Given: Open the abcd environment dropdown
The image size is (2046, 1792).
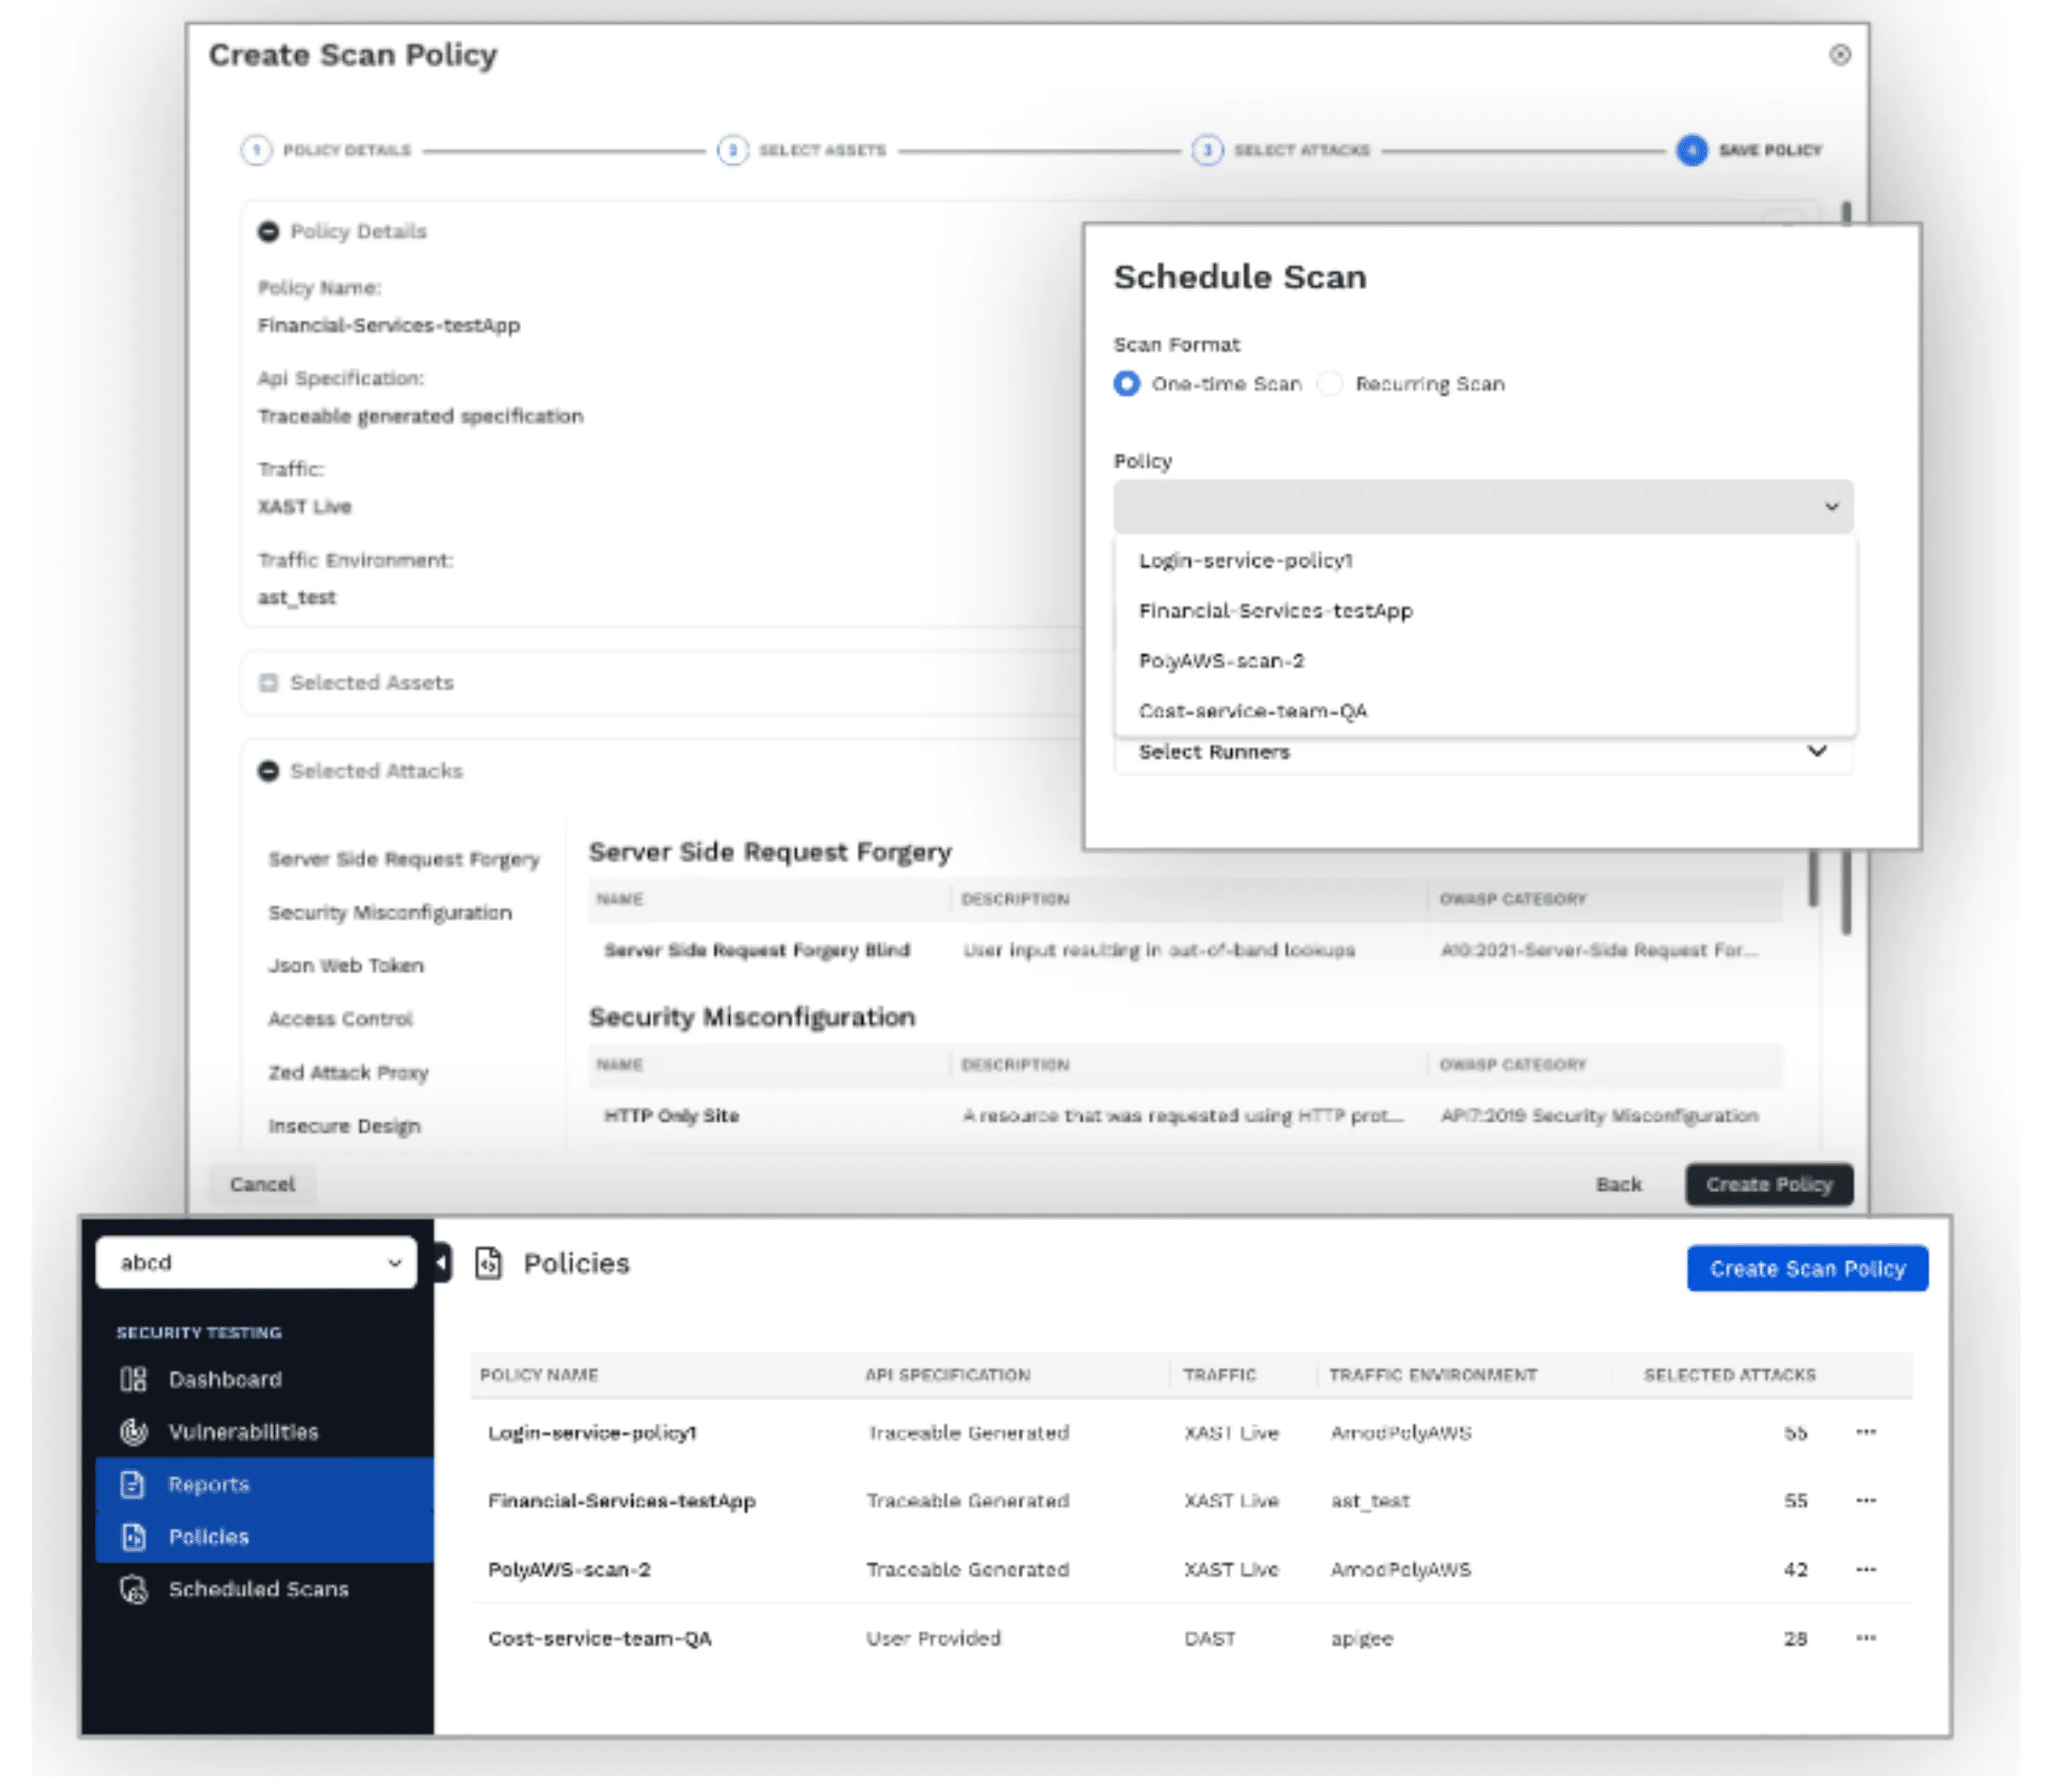Looking at the screenshot, I should click(x=256, y=1263).
